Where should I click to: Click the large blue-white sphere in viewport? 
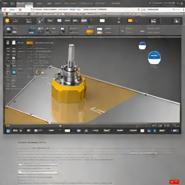[x=154, y=57]
